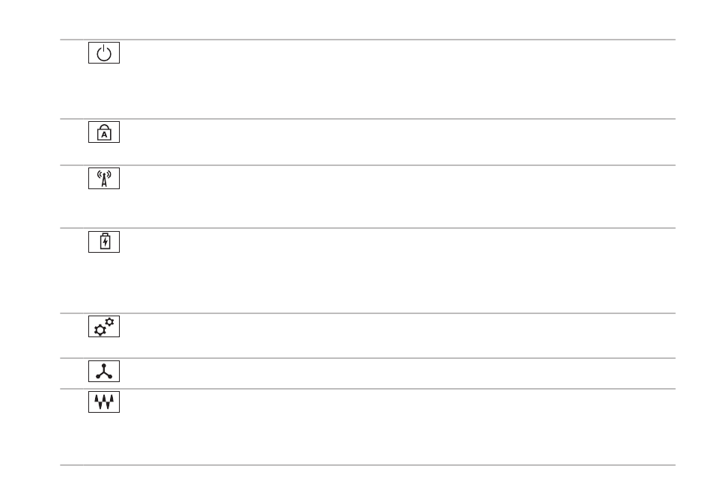This screenshot has width=711, height=495.
Task: Click the empty area beside the battery icon
Action: click(x=397, y=271)
